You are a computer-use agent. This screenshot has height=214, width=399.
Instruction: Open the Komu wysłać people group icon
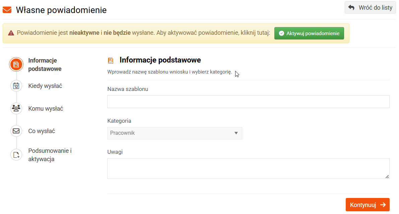(16, 108)
